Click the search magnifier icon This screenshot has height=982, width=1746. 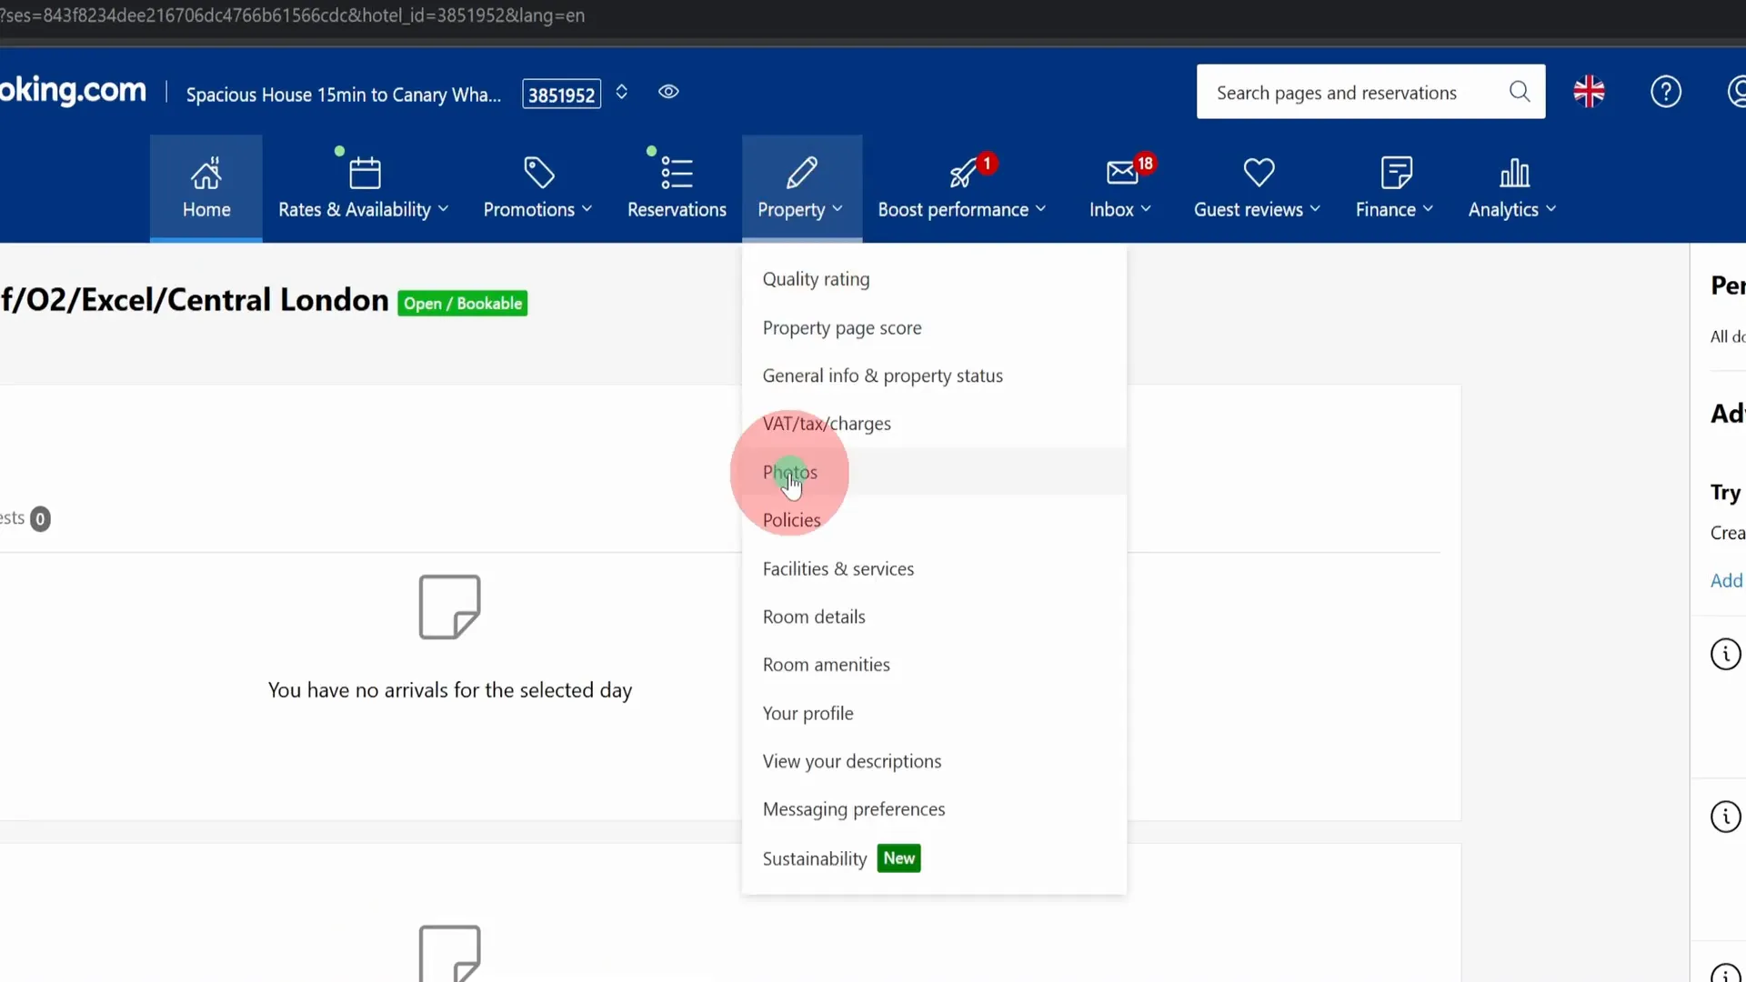(x=1520, y=92)
